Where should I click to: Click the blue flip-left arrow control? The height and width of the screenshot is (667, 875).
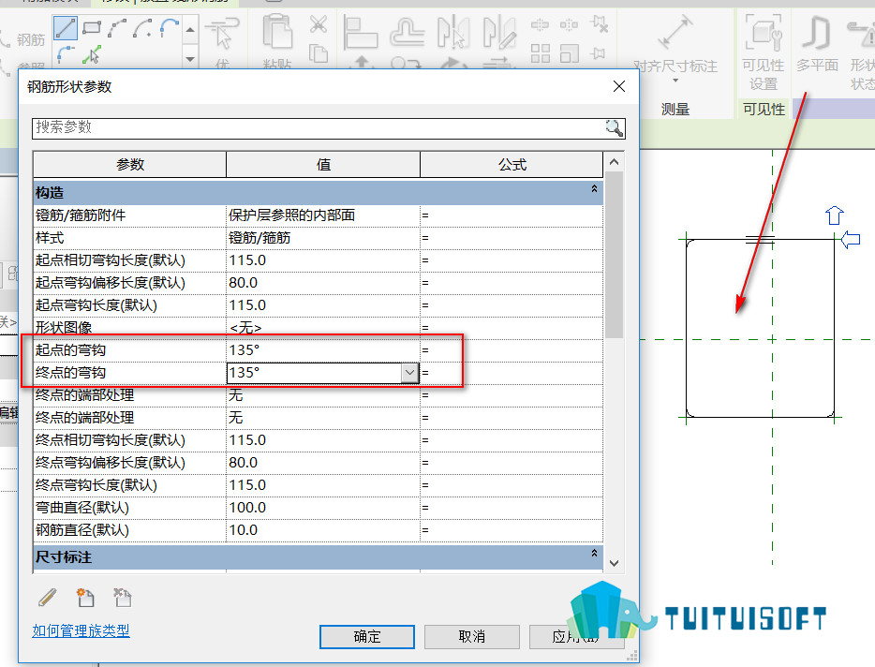click(851, 240)
